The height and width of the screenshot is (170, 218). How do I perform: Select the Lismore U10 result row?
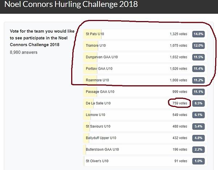(x=145, y=115)
